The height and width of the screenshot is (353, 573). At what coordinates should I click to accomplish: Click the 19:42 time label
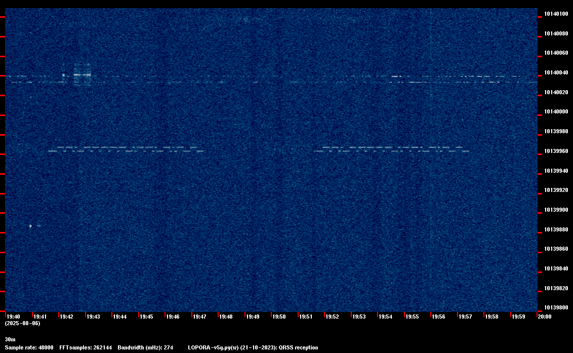click(66, 317)
